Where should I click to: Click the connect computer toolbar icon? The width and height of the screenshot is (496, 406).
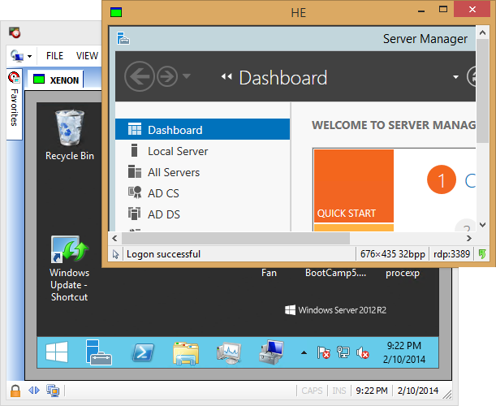(17, 56)
